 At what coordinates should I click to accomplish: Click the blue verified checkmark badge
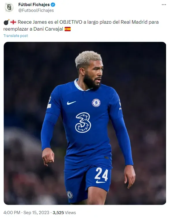(53, 5)
